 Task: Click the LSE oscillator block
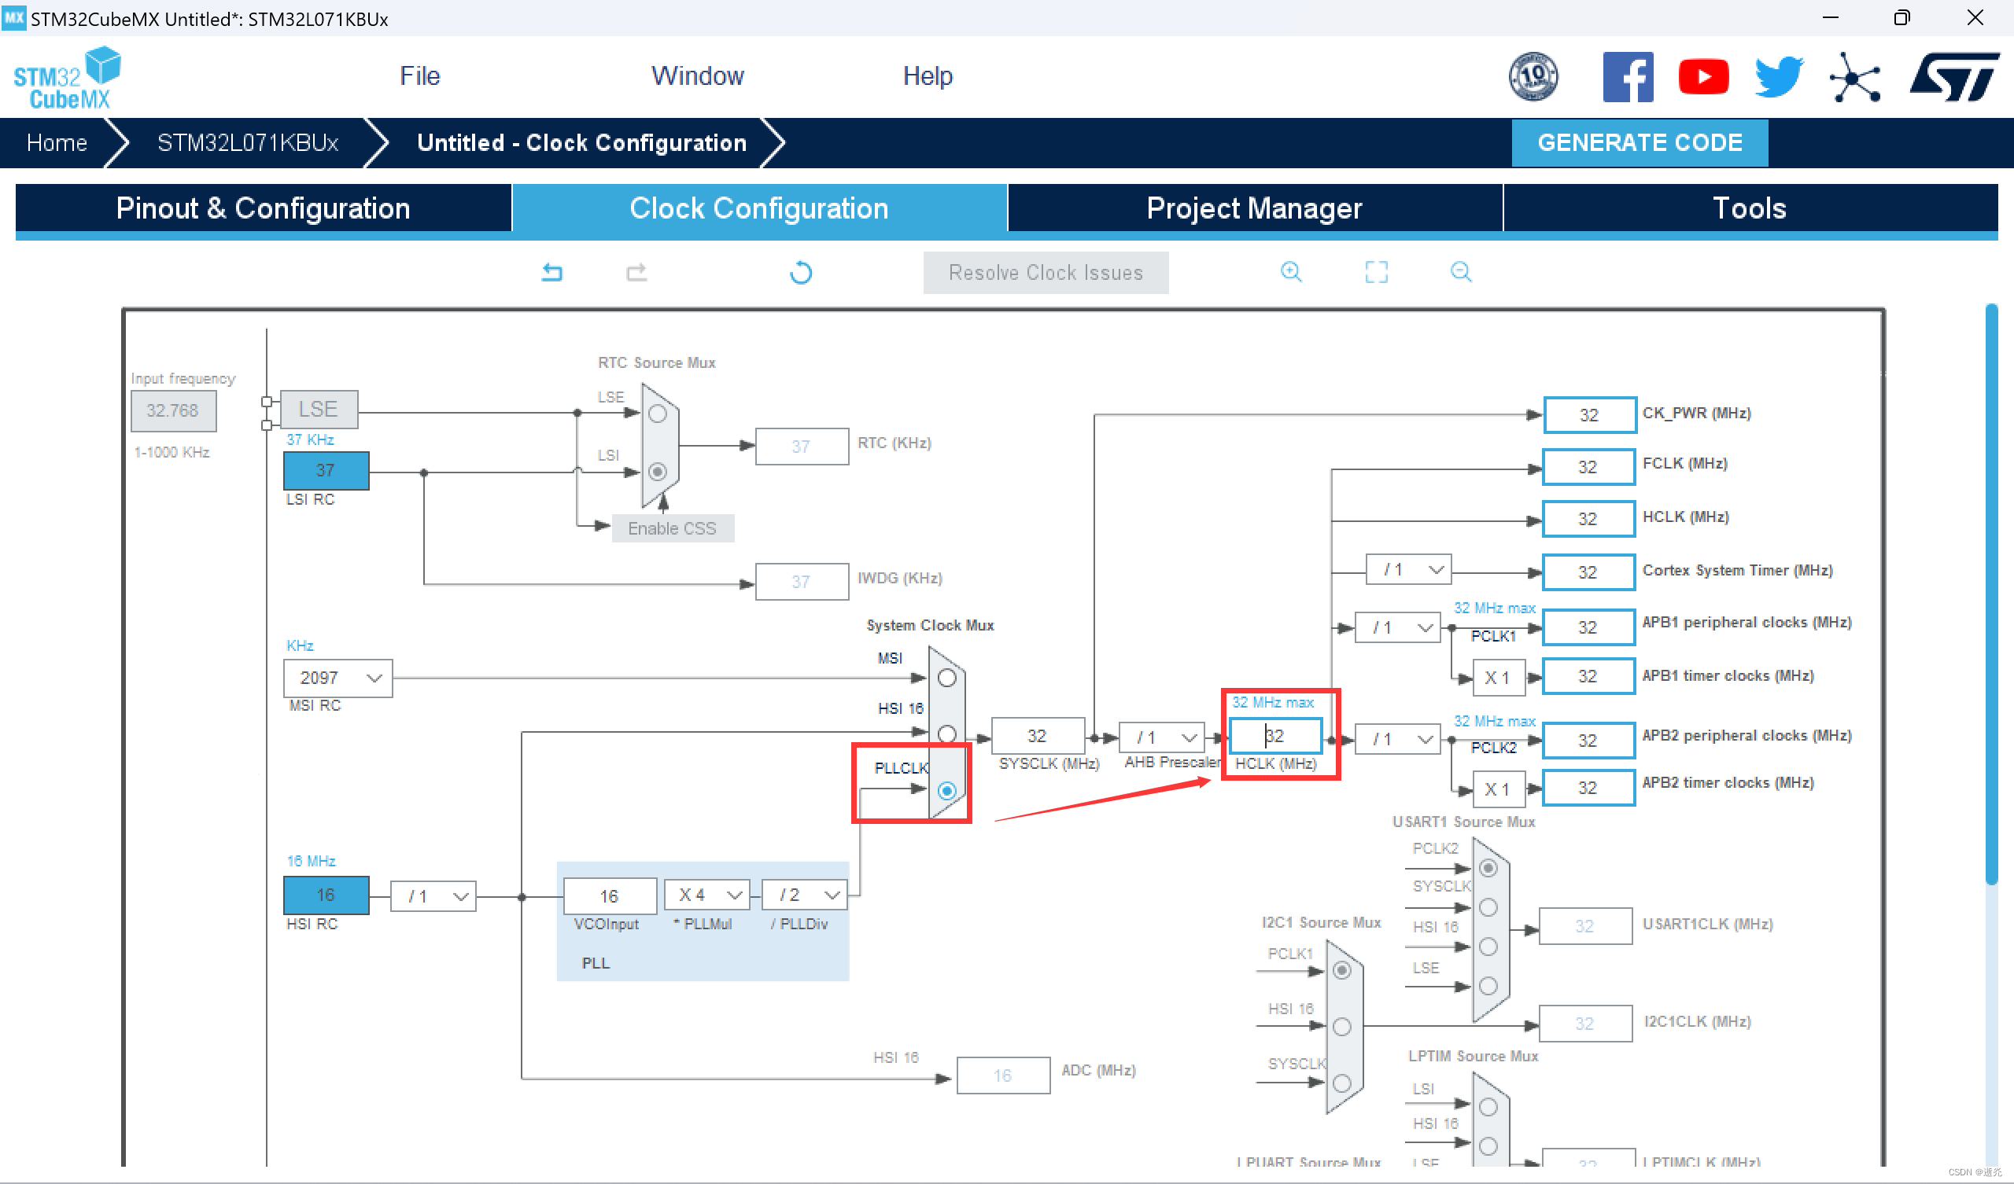click(318, 410)
